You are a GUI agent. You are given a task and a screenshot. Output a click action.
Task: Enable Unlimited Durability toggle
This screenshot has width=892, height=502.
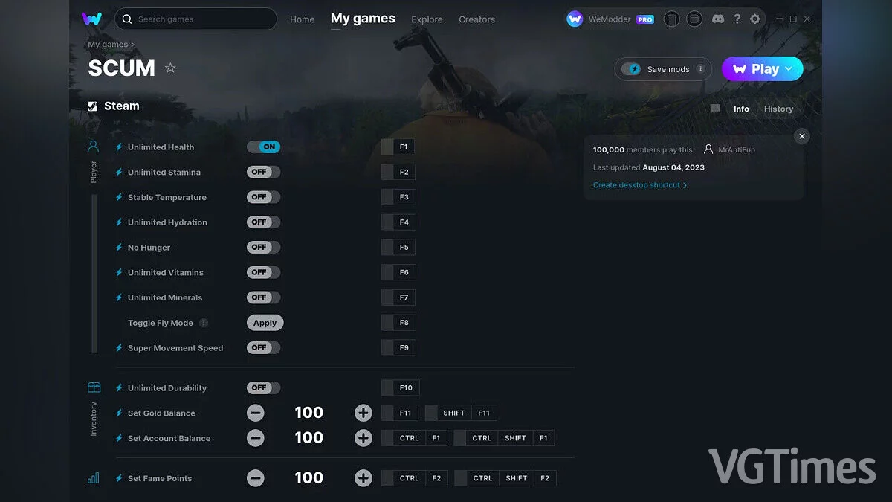pyautogui.click(x=263, y=387)
